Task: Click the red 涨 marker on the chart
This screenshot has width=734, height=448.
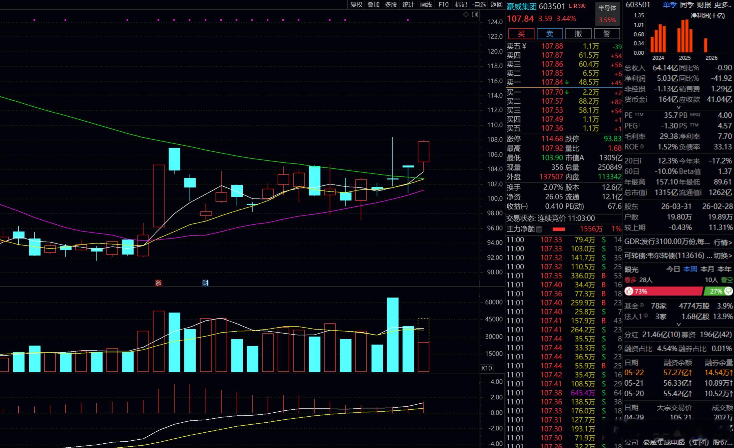Action: coord(158,283)
